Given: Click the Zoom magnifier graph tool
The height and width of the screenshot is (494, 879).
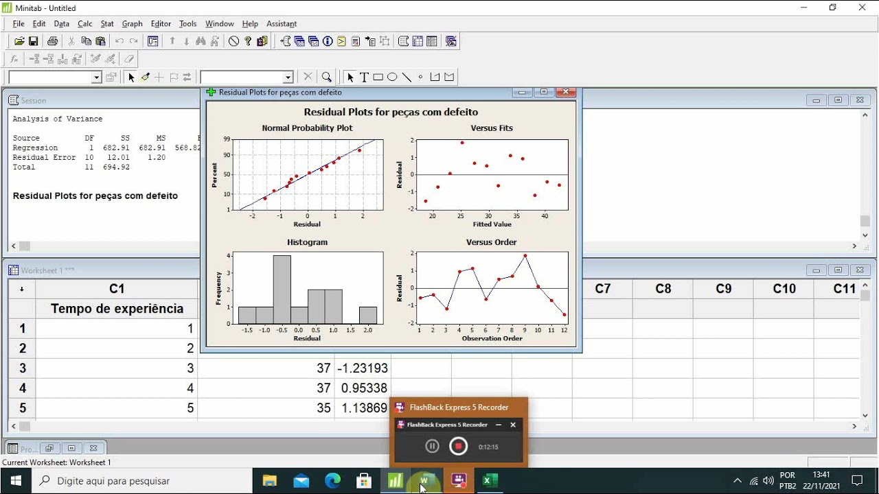Looking at the screenshot, I should tap(327, 78).
